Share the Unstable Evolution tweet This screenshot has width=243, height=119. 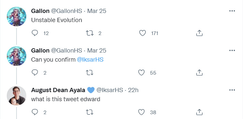pyautogui.click(x=199, y=33)
